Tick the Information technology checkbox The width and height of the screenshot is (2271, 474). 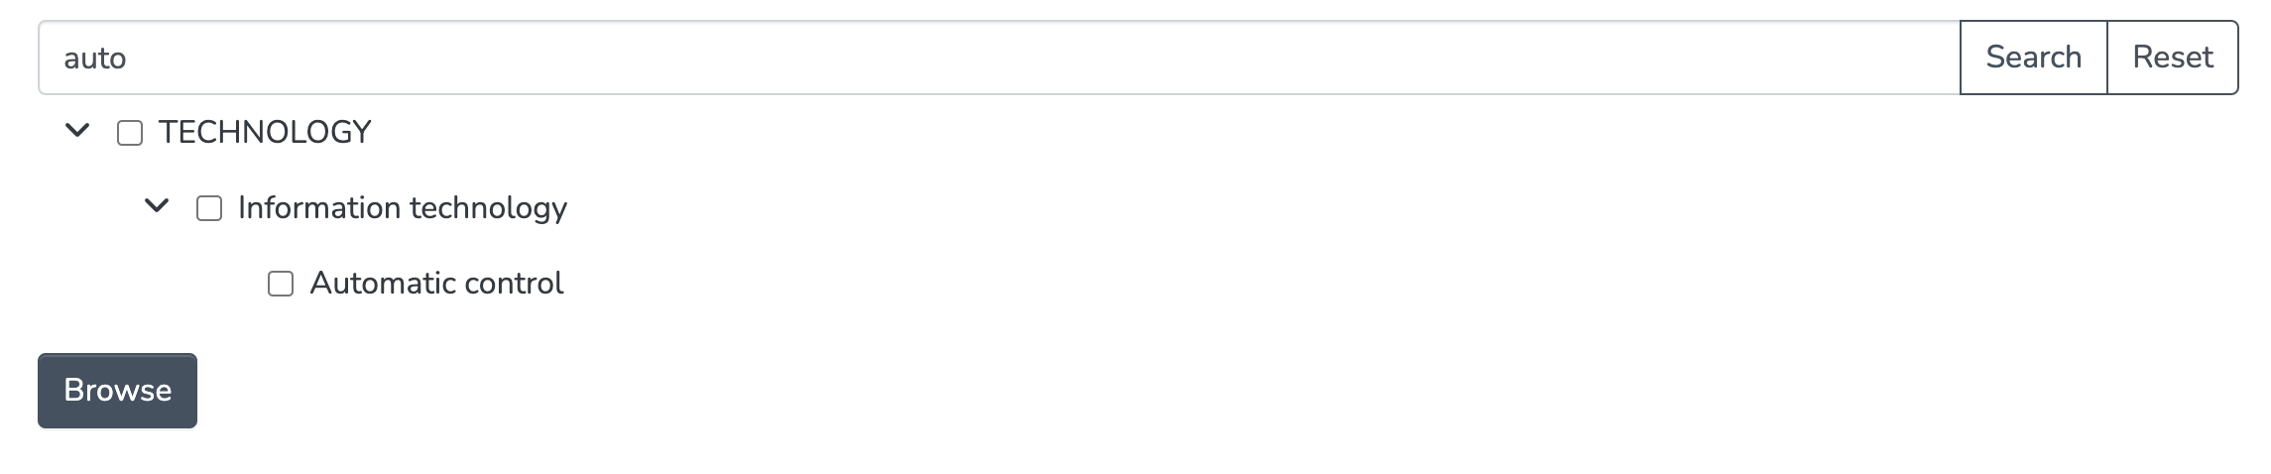[209, 208]
